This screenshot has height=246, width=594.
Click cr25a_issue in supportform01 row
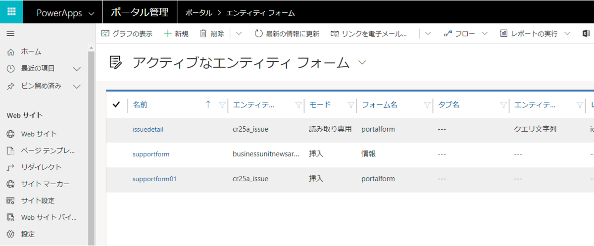[250, 179]
